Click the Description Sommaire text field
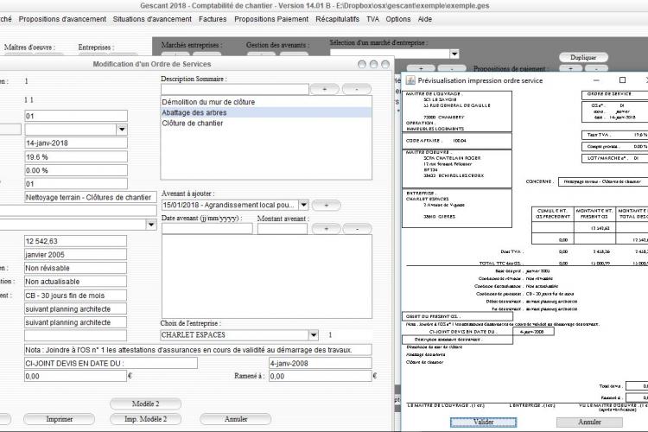 click(235, 89)
